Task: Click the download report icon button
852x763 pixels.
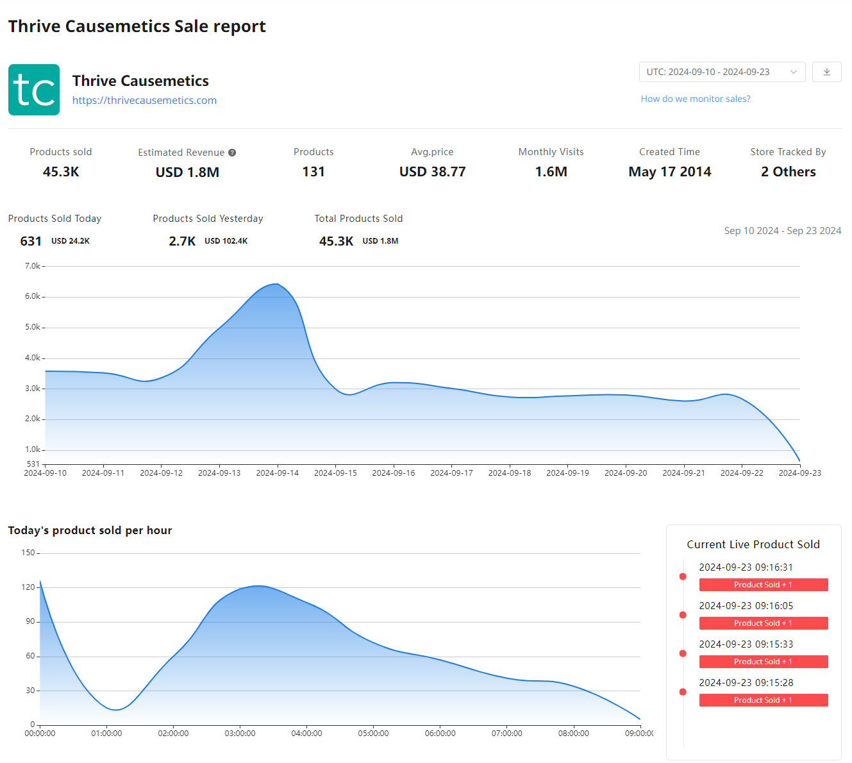Action: pyautogui.click(x=826, y=72)
